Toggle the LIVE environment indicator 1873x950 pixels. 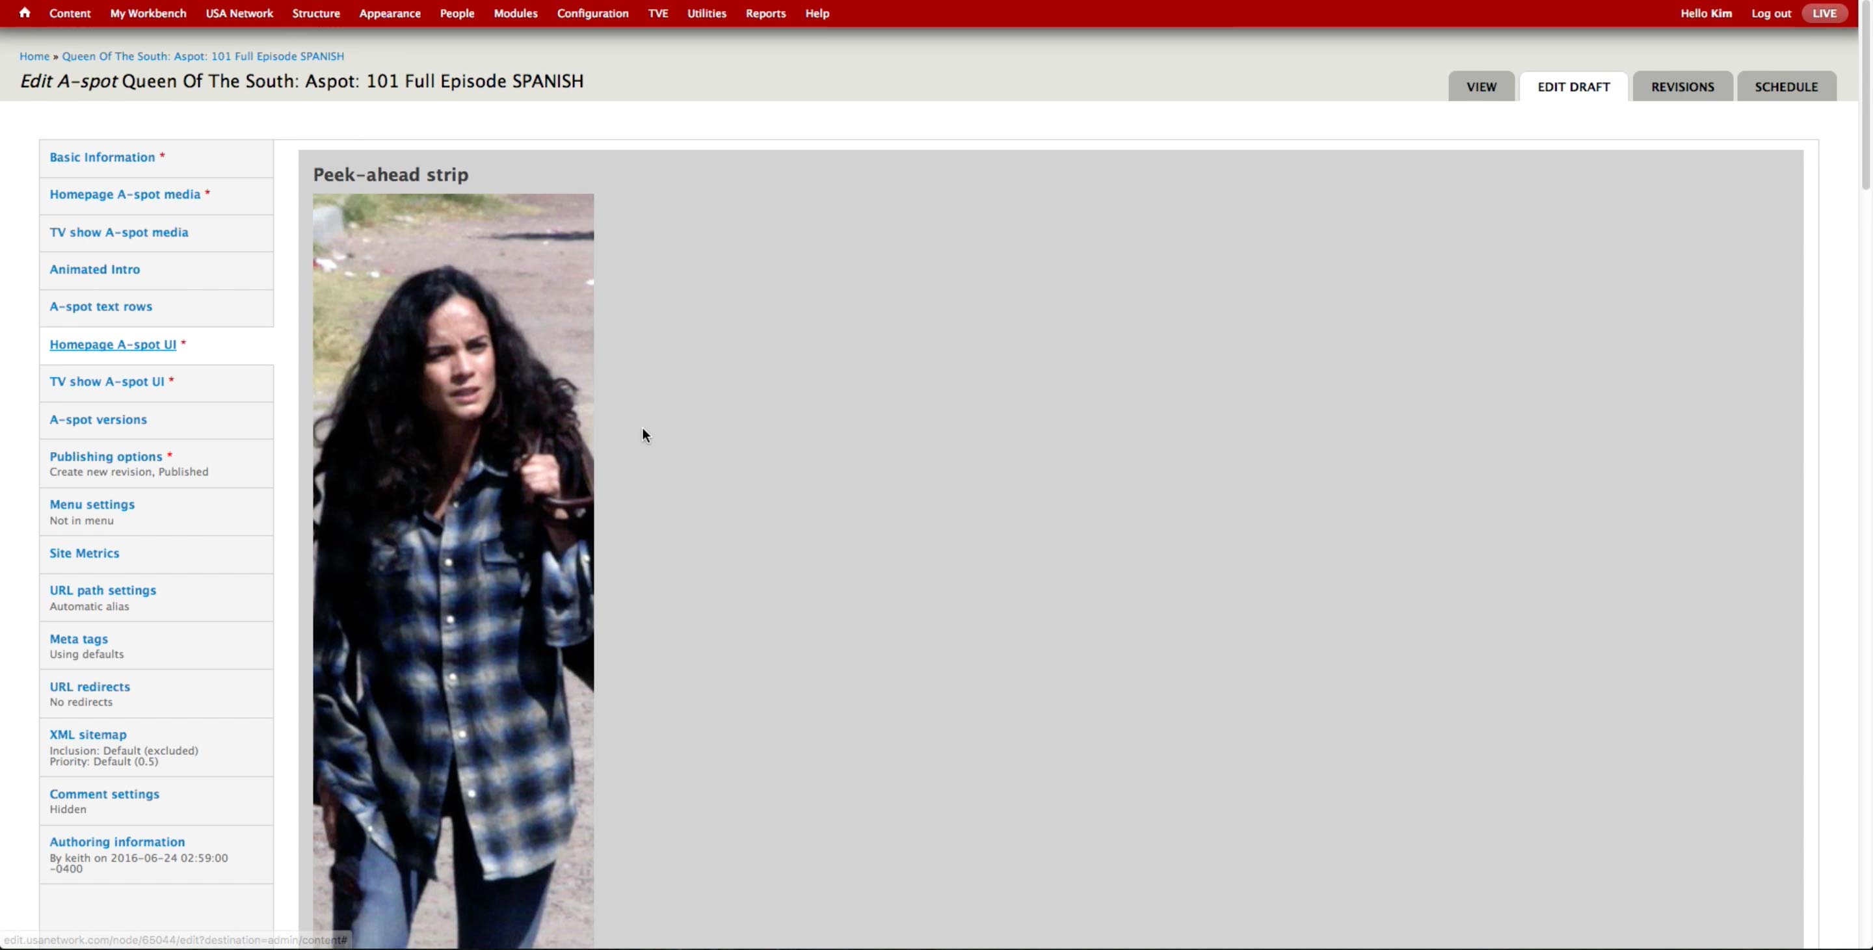pyautogui.click(x=1824, y=13)
